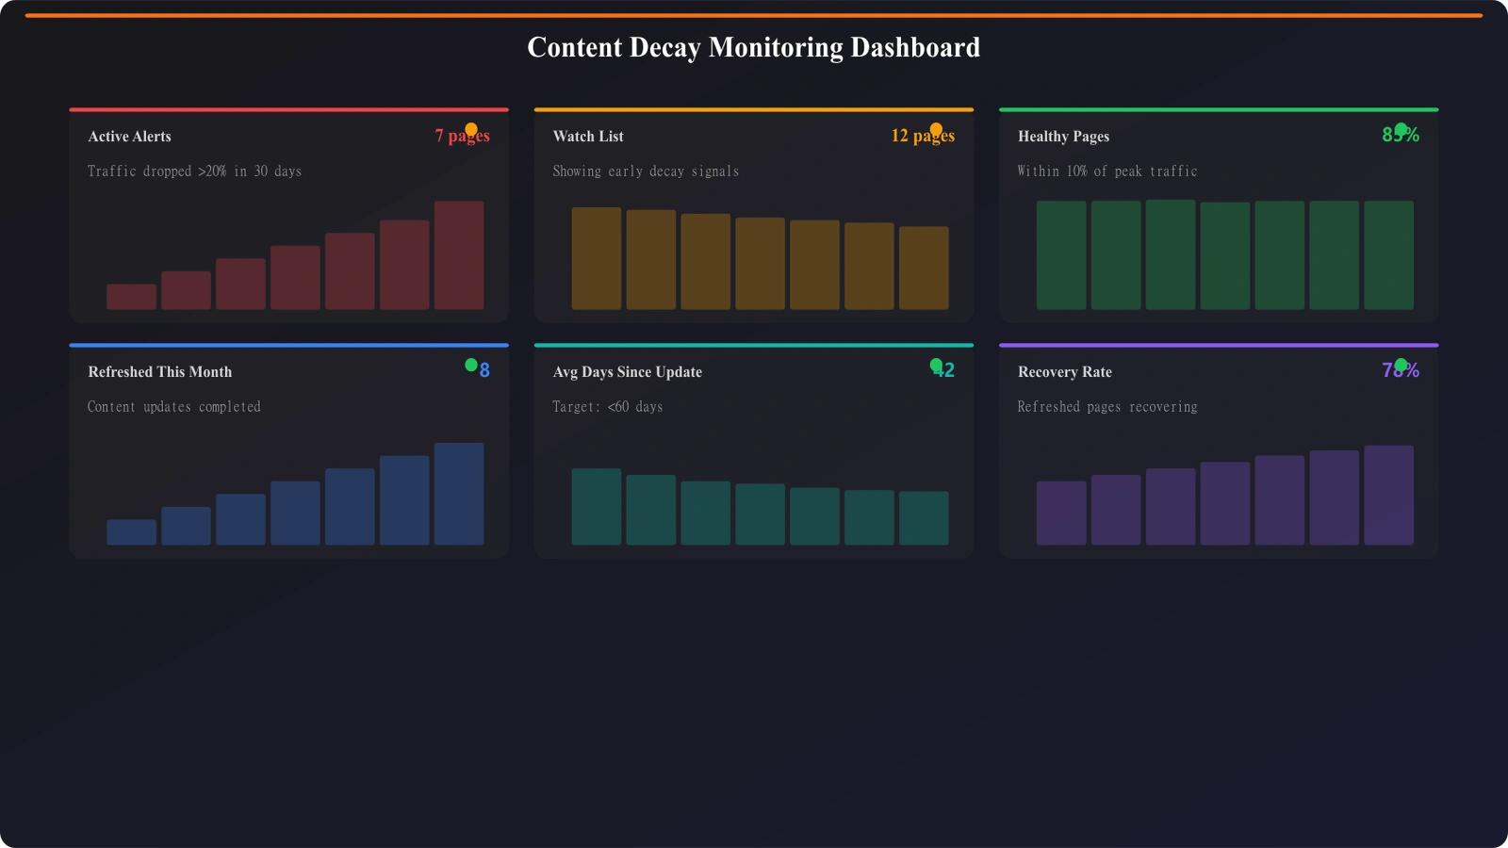The height and width of the screenshot is (848, 1508).
Task: Expand the Active Alerts card
Action: 288,214
